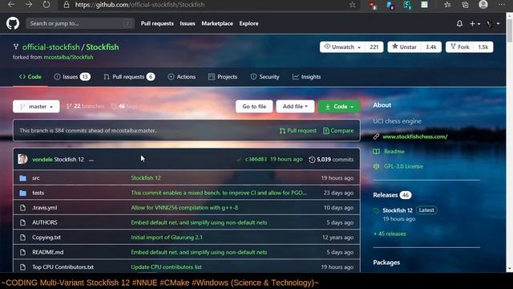513x289 pixels.
Task: Switch to the Insights tab
Action: 306,77
